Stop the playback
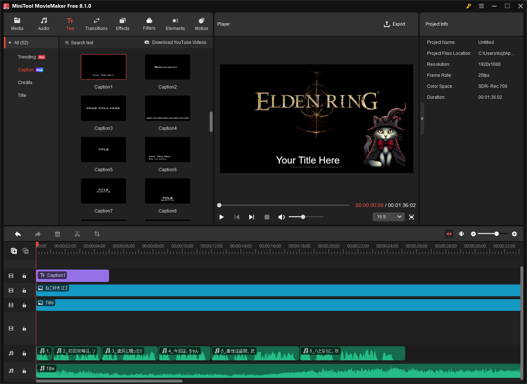Image resolution: width=527 pixels, height=384 pixels. (267, 217)
